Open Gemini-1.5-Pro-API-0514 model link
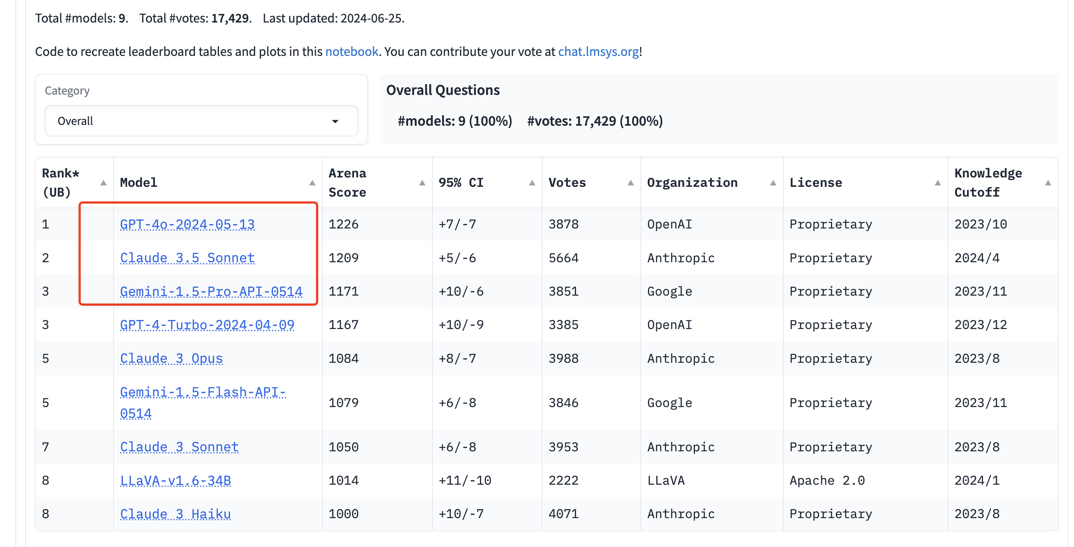 [211, 291]
